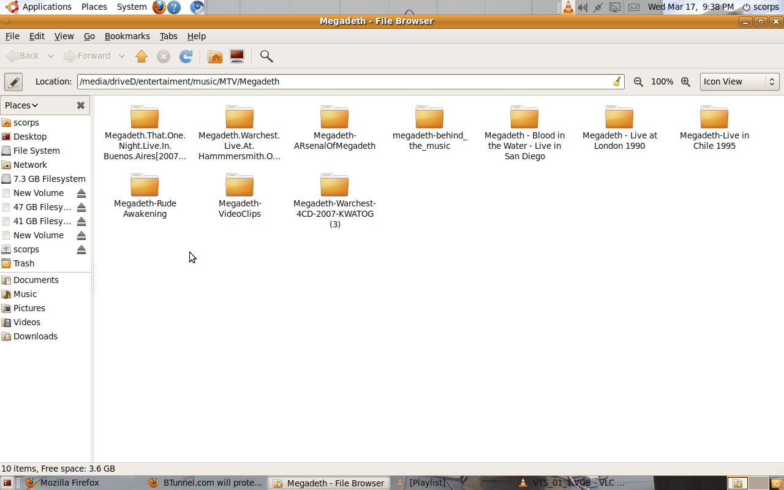
Task: Click the Reload icon in toolbar
Action: pyautogui.click(x=186, y=56)
